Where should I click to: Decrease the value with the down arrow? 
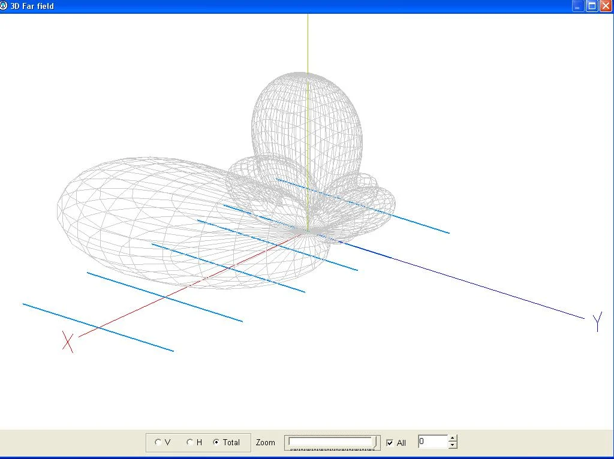tap(453, 445)
